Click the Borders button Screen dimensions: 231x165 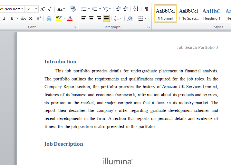pyautogui.click(x=140, y=18)
